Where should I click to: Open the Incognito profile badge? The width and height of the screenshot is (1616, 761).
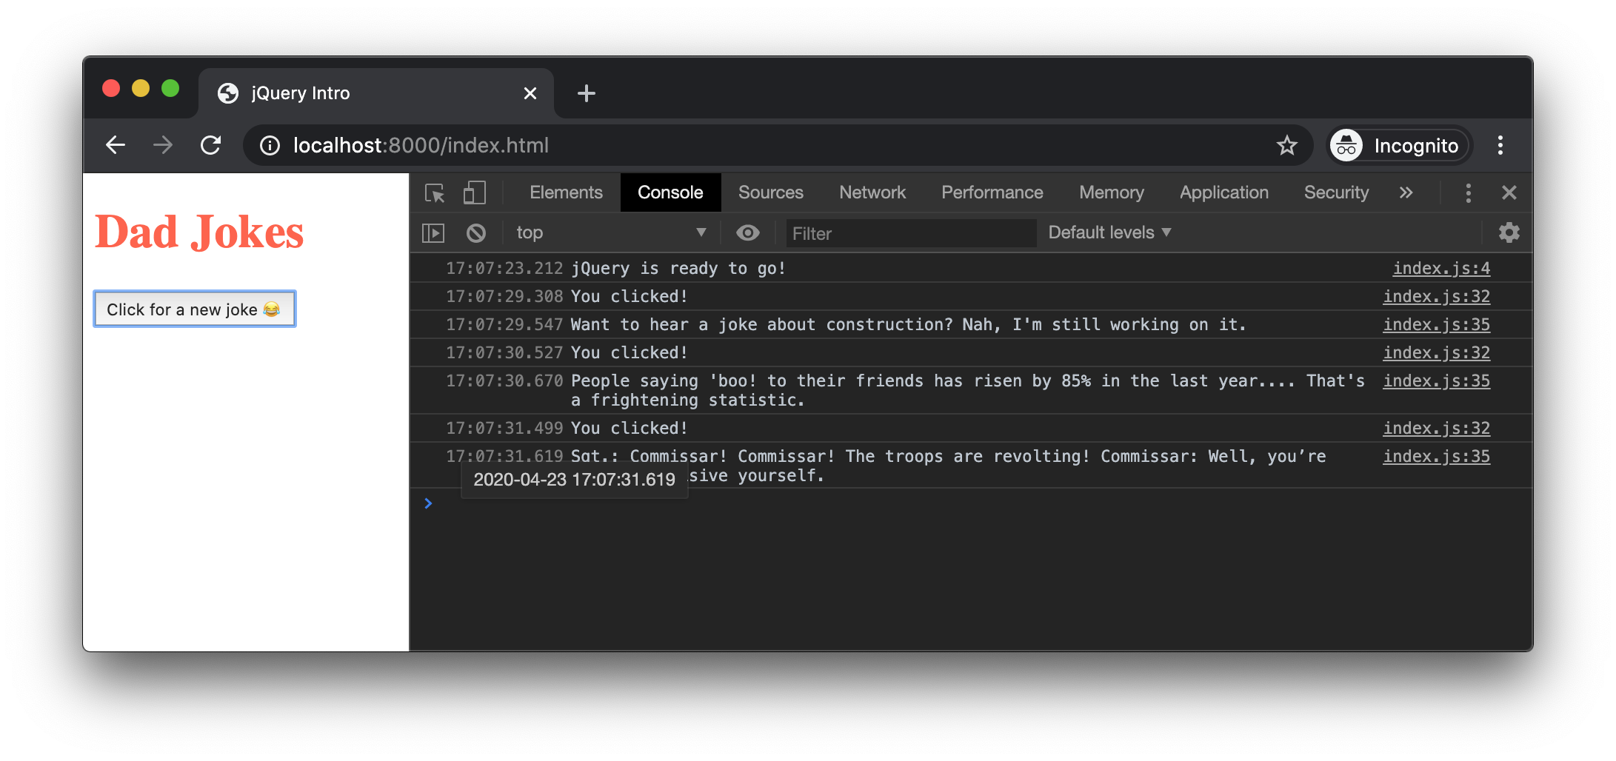pyautogui.click(x=1398, y=145)
